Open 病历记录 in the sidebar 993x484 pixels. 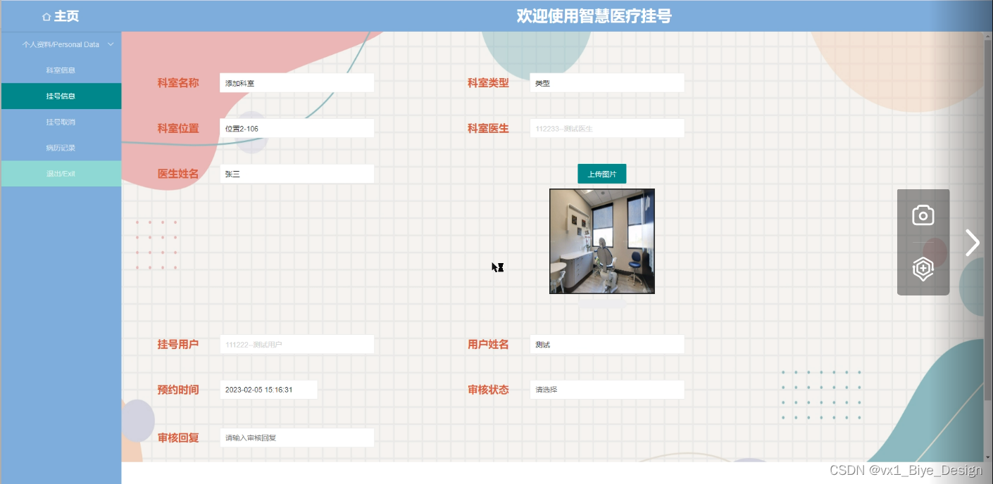[61, 148]
